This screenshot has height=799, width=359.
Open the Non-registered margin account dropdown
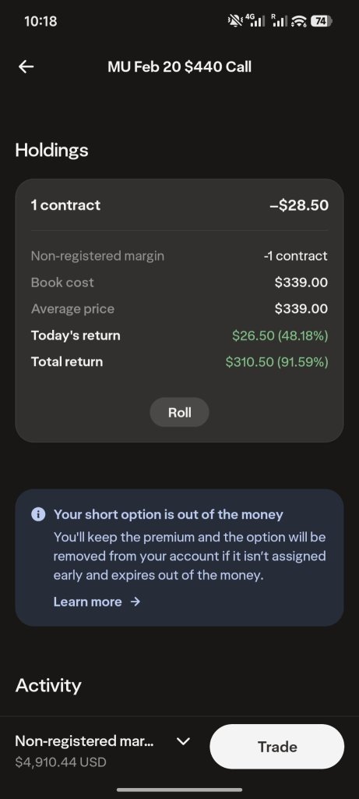(103, 750)
